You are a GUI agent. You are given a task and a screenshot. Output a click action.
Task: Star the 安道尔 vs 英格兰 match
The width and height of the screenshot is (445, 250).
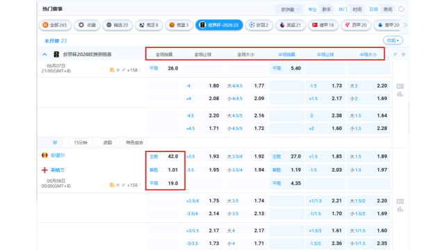tap(118, 185)
